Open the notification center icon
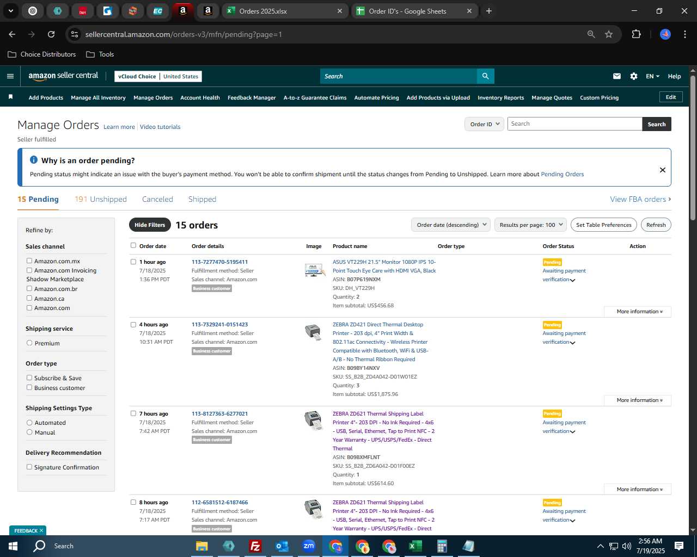The height and width of the screenshot is (557, 697). (x=679, y=546)
